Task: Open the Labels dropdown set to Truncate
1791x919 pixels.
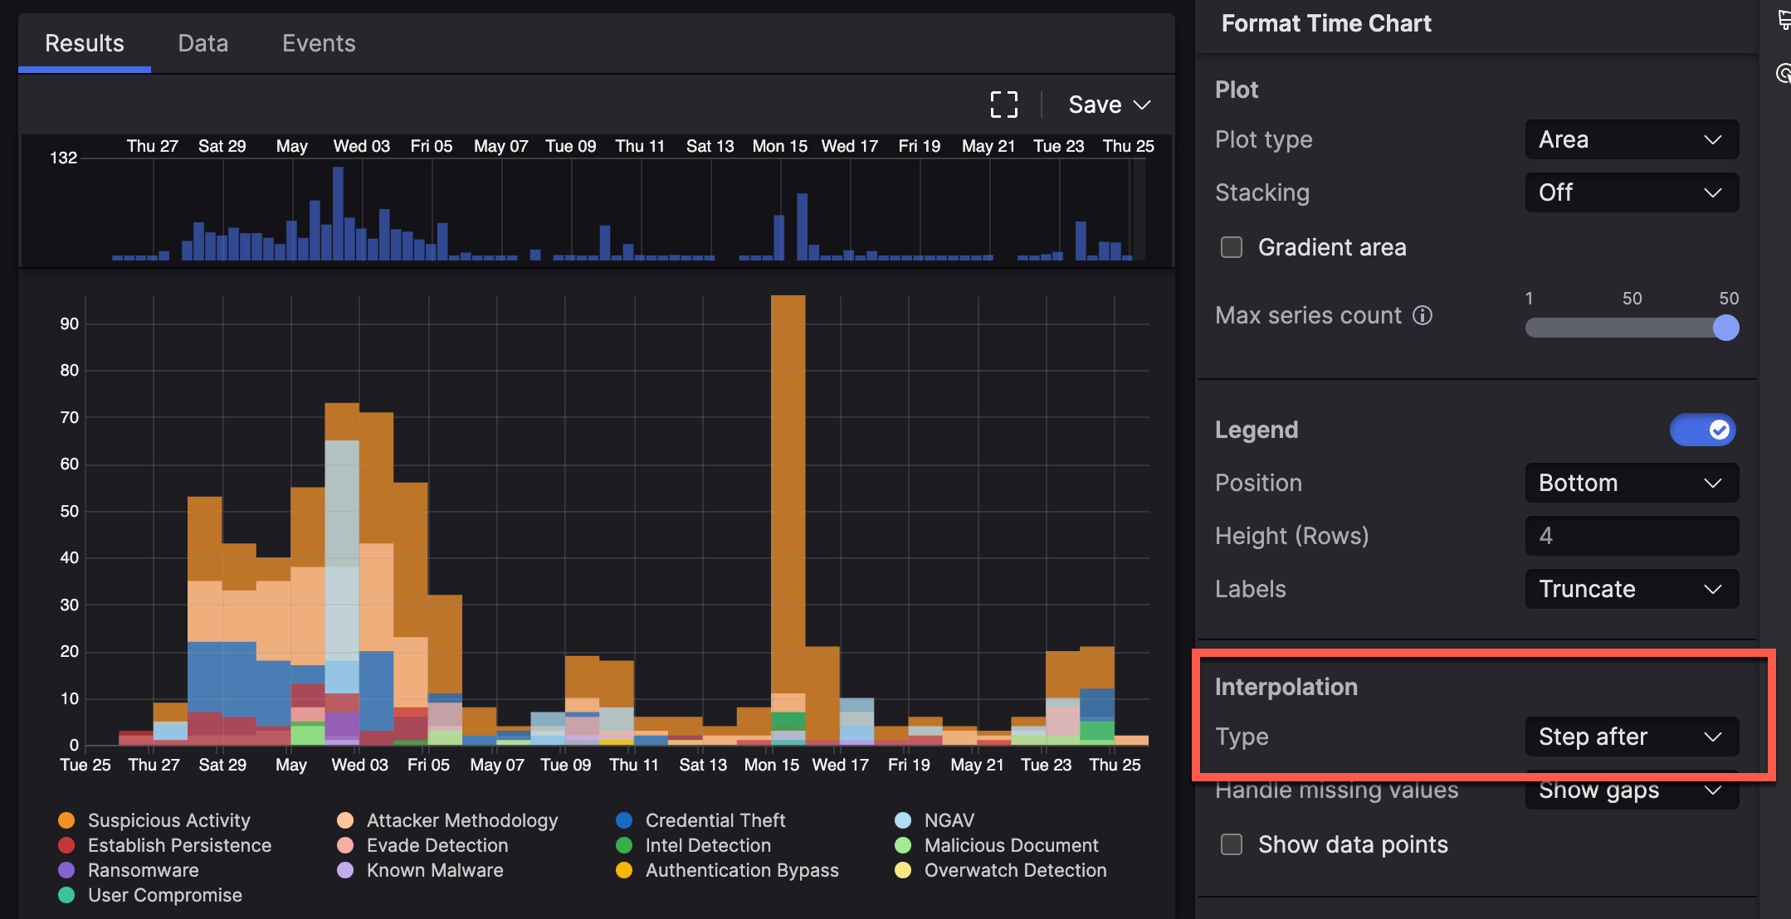Action: 1631,589
